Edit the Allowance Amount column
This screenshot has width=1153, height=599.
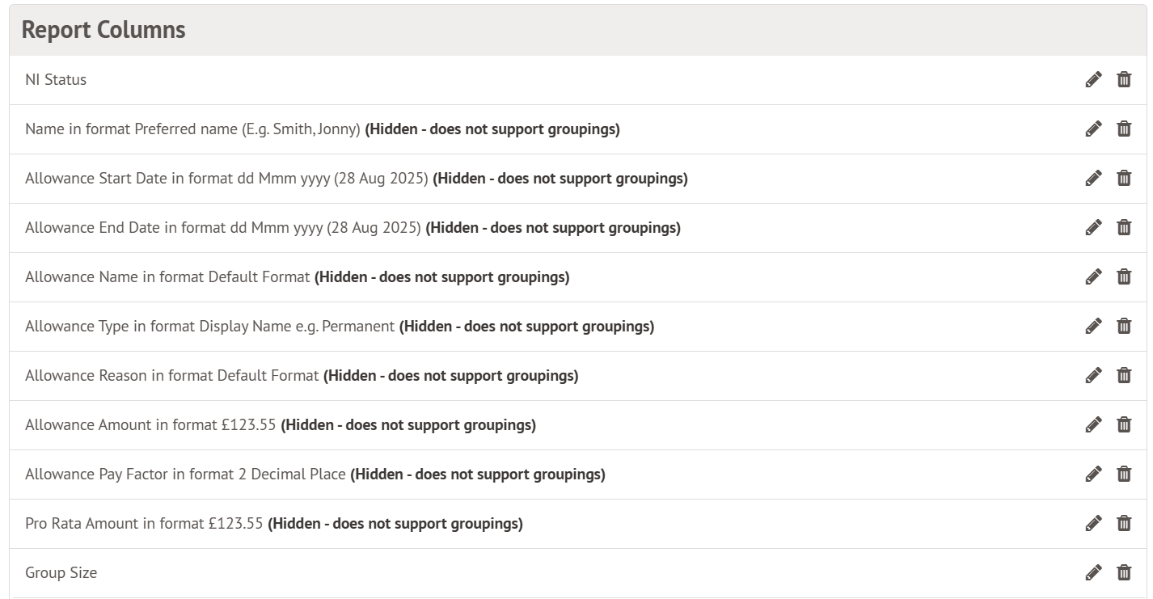[x=1093, y=424]
